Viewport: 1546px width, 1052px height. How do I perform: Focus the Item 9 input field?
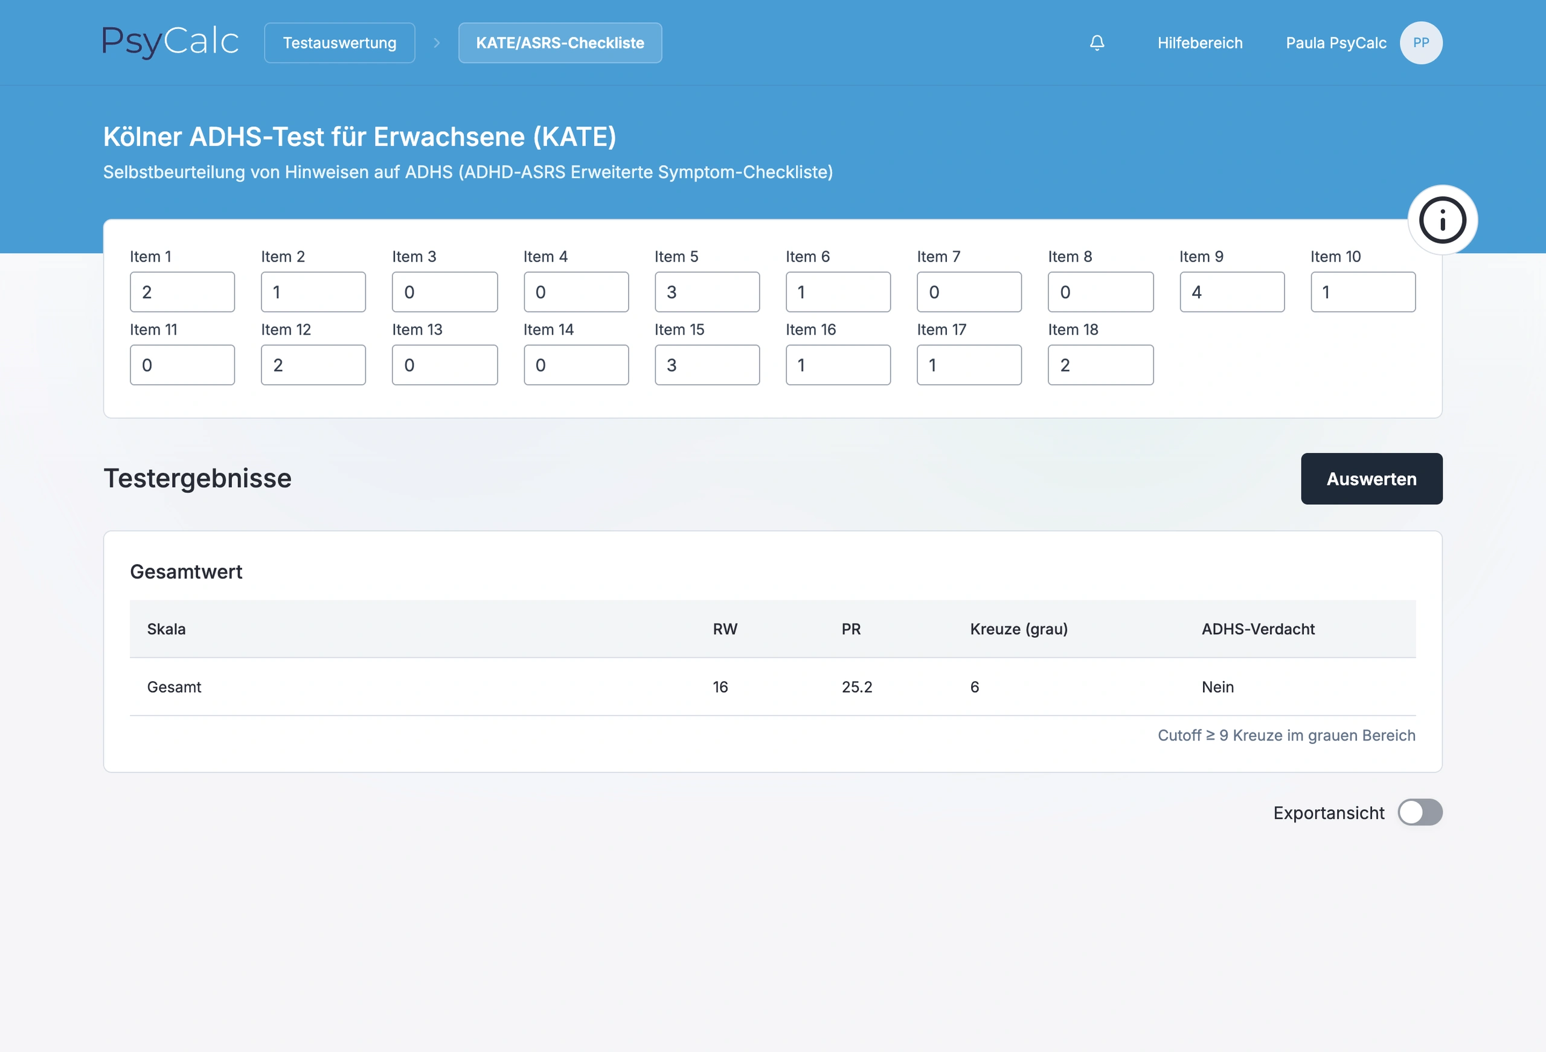[x=1232, y=292]
